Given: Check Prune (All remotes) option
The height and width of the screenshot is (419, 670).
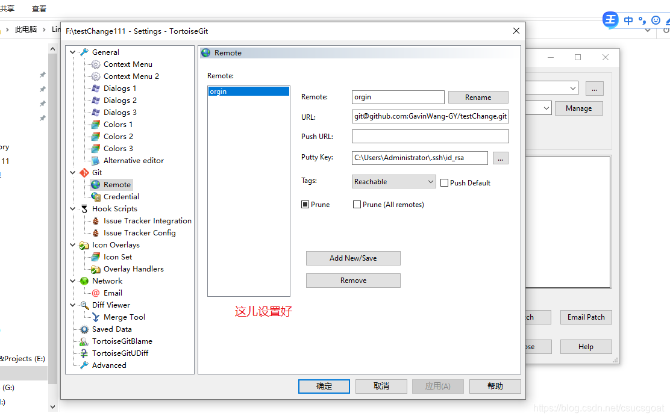Looking at the screenshot, I should 357,205.
